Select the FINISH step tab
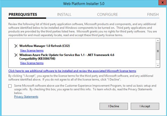This screenshot has width=167, height=116. pos(153,15)
